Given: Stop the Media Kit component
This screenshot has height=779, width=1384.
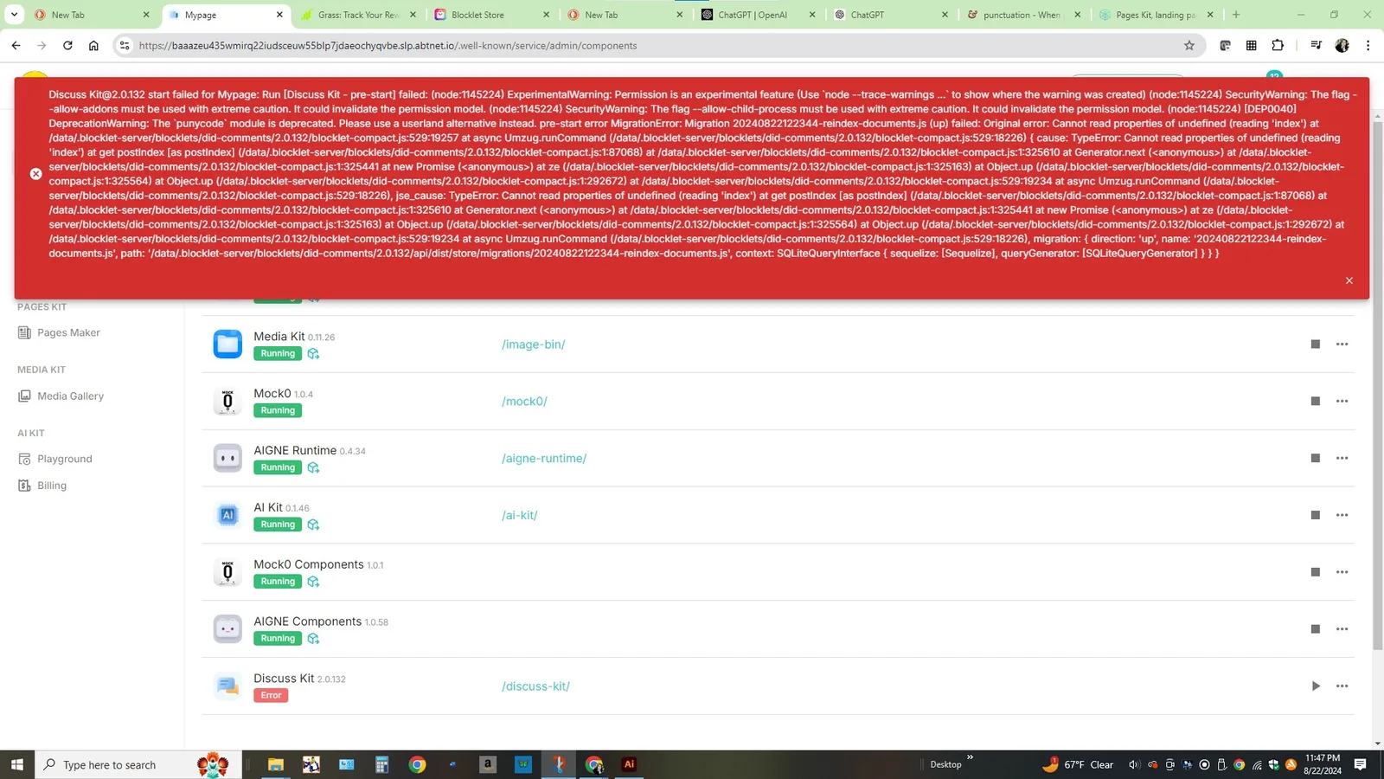Looking at the screenshot, I should [x=1316, y=344].
